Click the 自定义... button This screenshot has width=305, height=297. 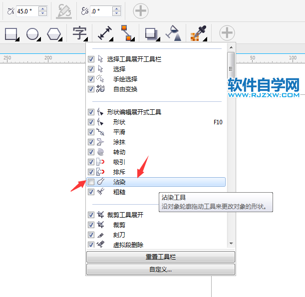tap(161, 270)
